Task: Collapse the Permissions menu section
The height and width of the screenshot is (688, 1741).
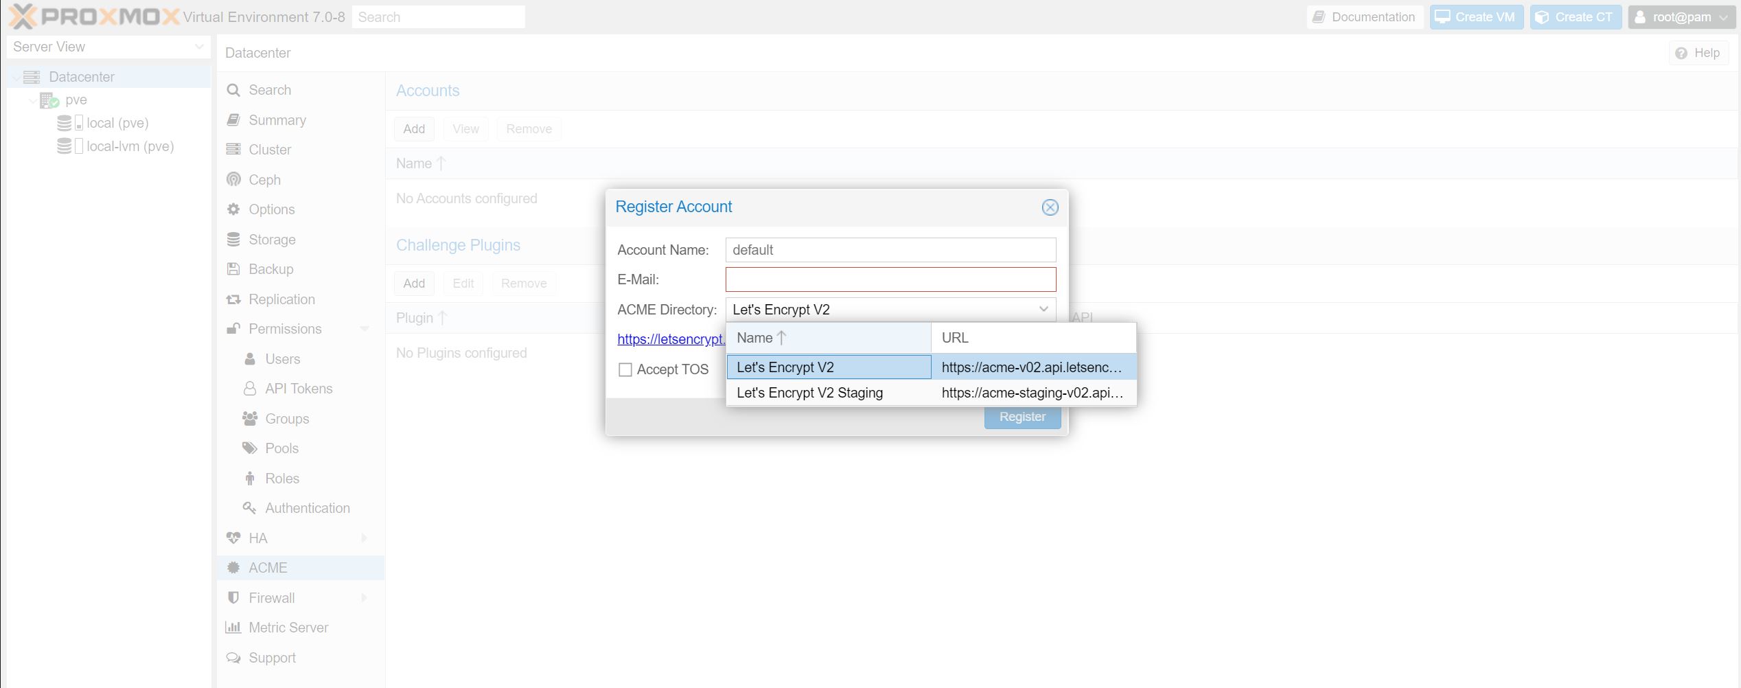Action: click(365, 330)
